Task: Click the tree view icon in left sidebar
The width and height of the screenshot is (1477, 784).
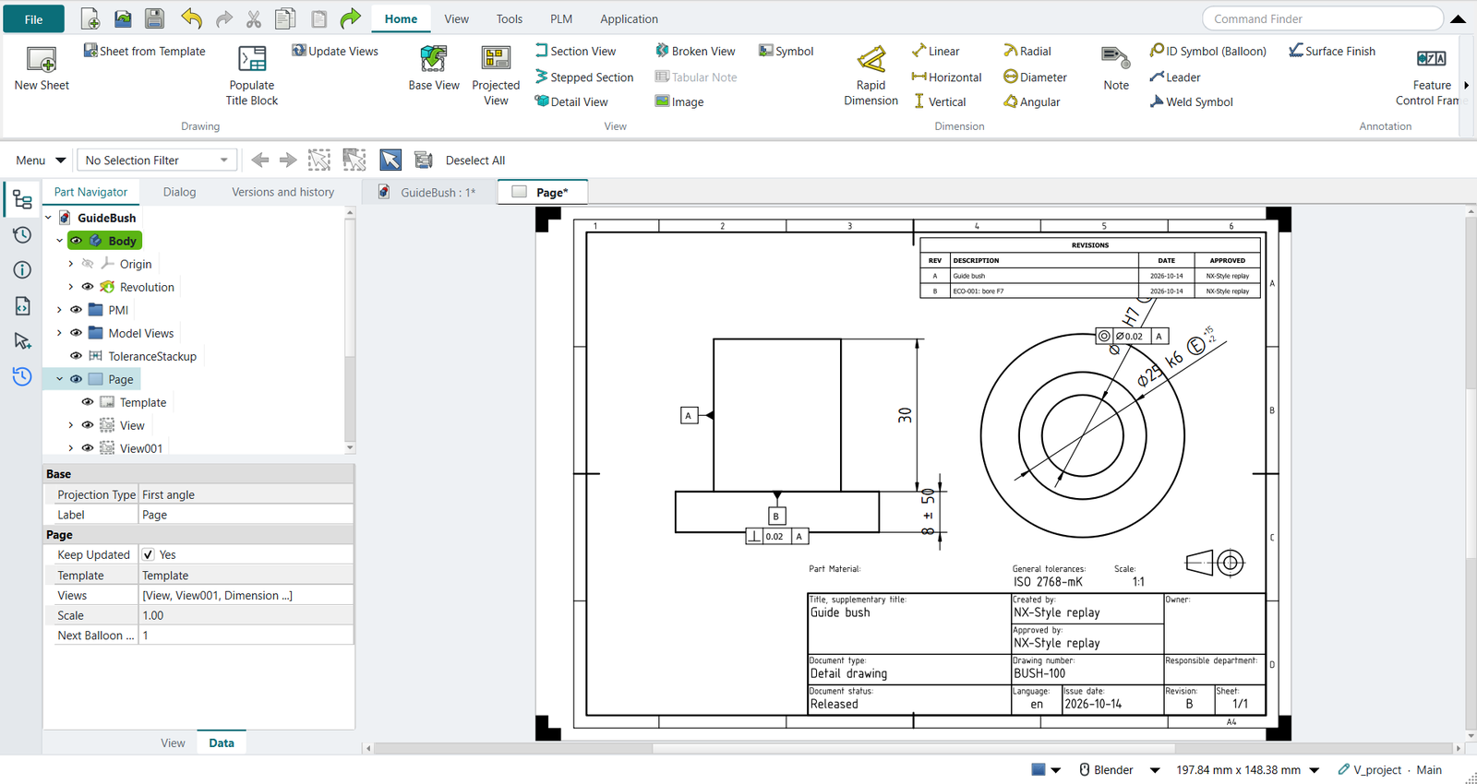Action: click(x=22, y=199)
